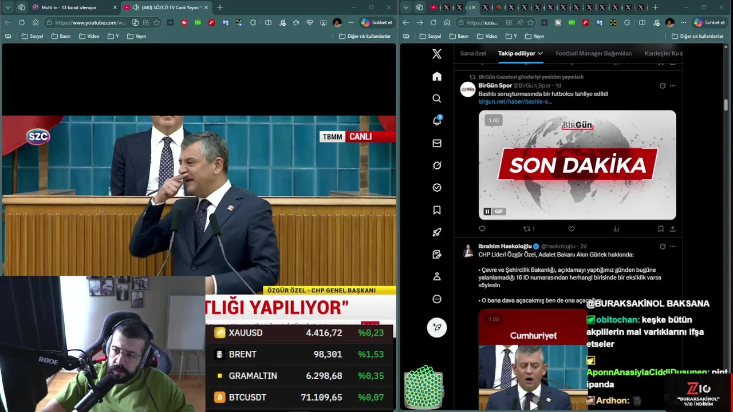Screen dimensions: 733x412
Task: Click the 1.00 speed badge on BirGün GIF
Action: coord(494,120)
